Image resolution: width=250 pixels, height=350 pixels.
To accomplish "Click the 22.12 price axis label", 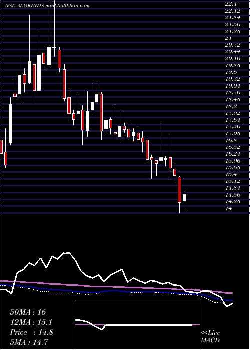I will [232, 11].
